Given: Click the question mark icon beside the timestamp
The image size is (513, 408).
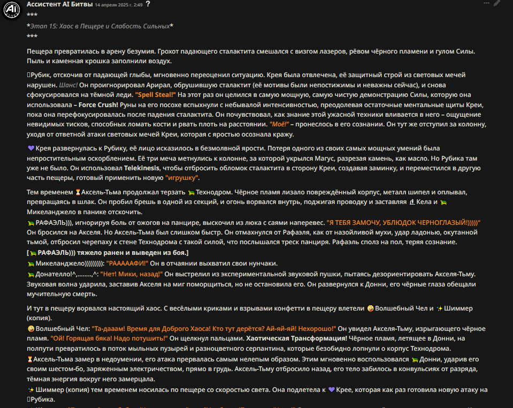Looking at the screenshot, I should [x=148, y=4].
